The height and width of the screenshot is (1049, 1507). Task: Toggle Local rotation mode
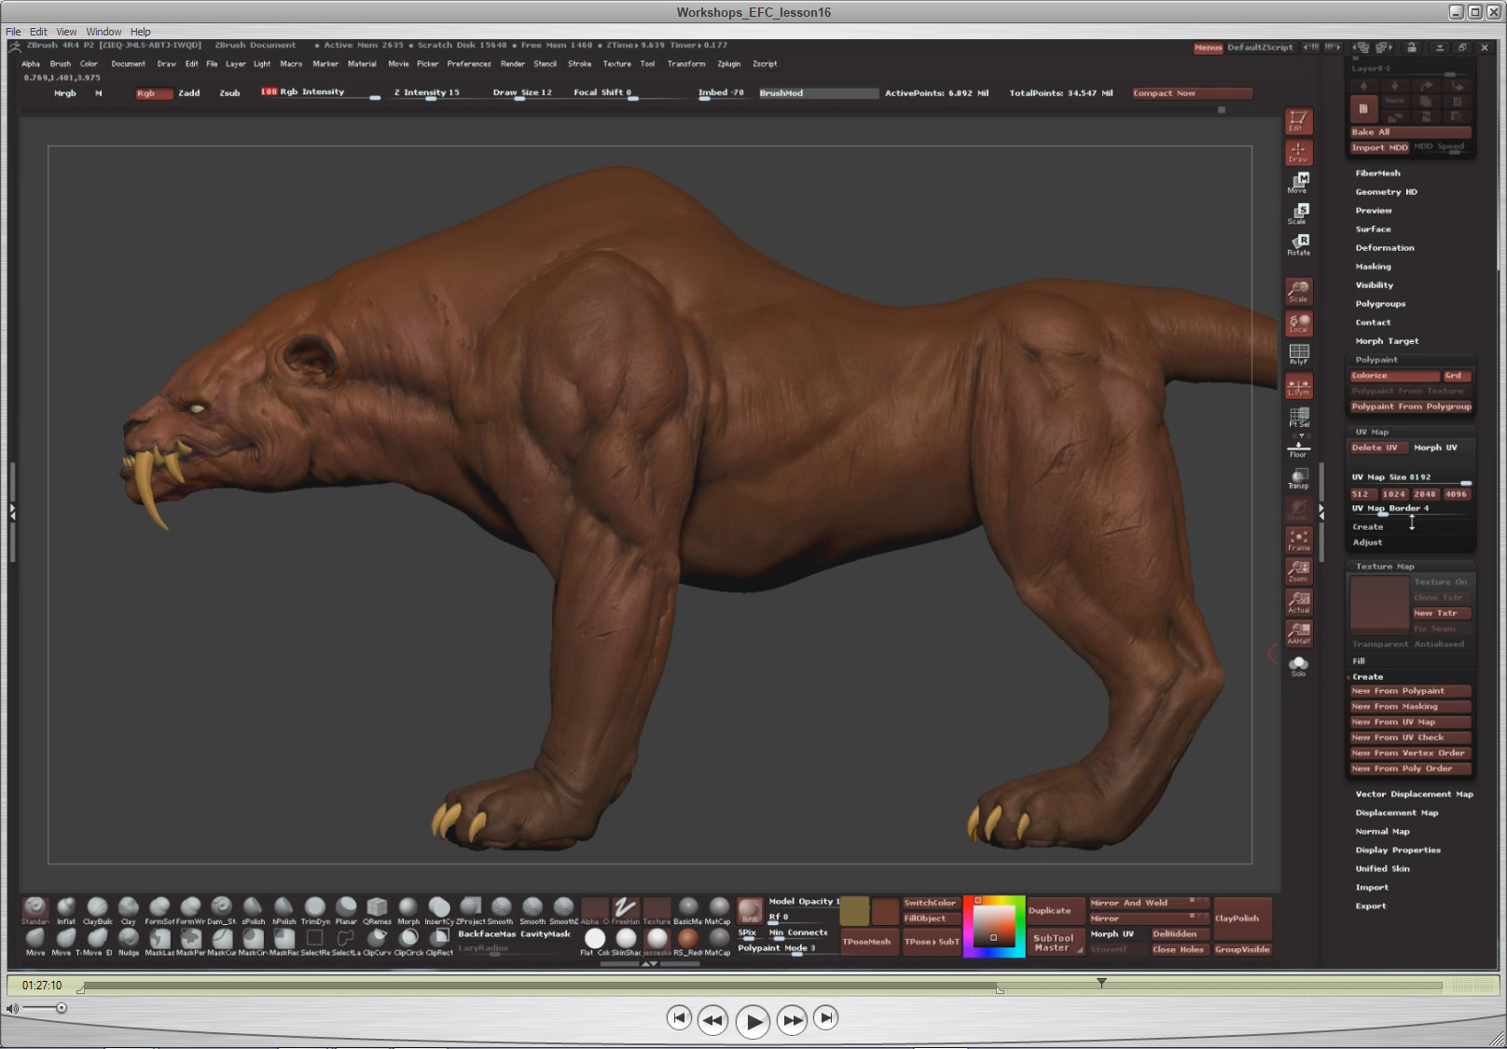1298,323
